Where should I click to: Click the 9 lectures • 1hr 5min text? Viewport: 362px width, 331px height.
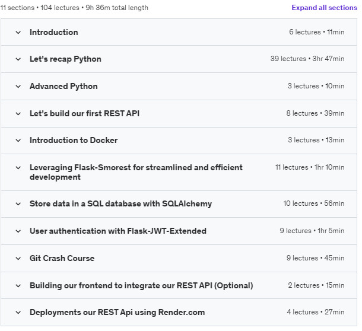point(312,231)
